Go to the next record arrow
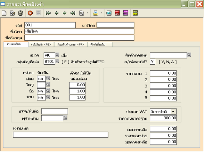The height and width of the screenshot is (152, 204). click(x=65, y=13)
